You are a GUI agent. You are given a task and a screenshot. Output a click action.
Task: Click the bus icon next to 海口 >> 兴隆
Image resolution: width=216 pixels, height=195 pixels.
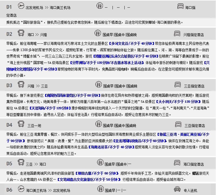coord(21,34)
